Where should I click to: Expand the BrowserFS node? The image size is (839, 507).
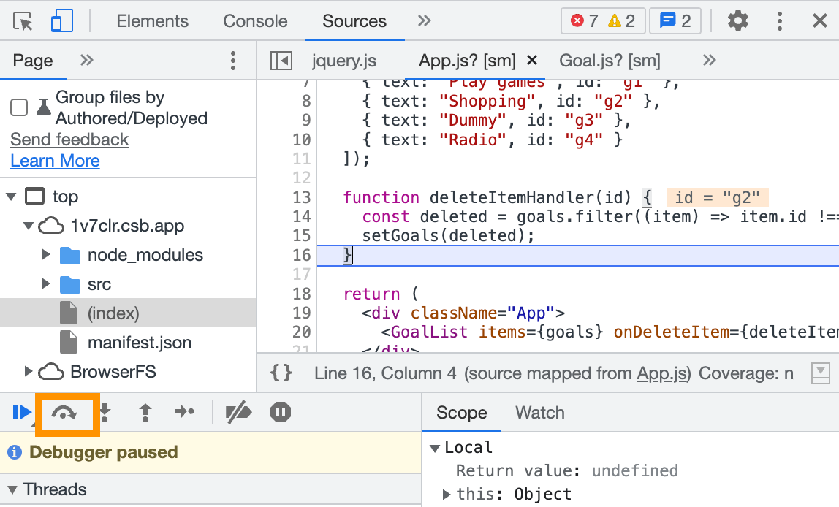[x=29, y=371]
